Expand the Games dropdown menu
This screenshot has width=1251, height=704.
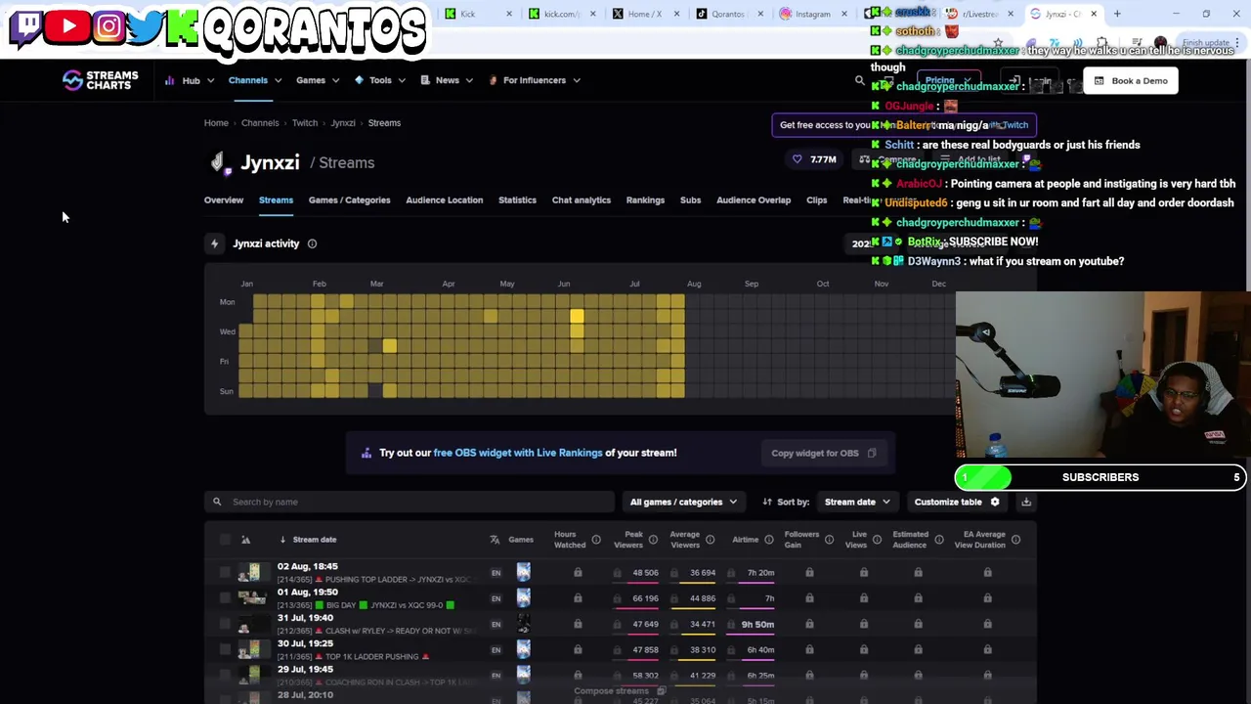[318, 80]
